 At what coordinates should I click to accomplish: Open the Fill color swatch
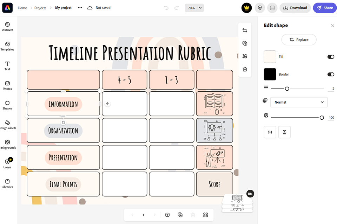[270, 57]
